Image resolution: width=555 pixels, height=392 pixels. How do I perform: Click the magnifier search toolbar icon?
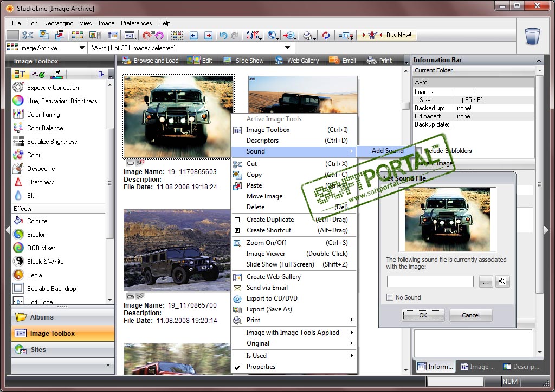[346, 35]
